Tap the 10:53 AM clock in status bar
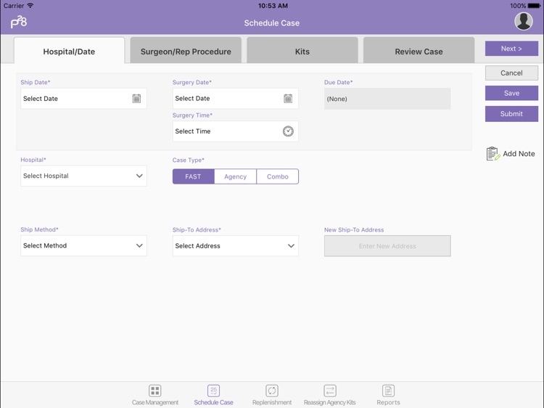This screenshot has width=544, height=408. coord(273,6)
